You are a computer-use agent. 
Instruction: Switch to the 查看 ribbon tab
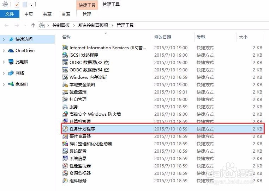(x=66, y=14)
